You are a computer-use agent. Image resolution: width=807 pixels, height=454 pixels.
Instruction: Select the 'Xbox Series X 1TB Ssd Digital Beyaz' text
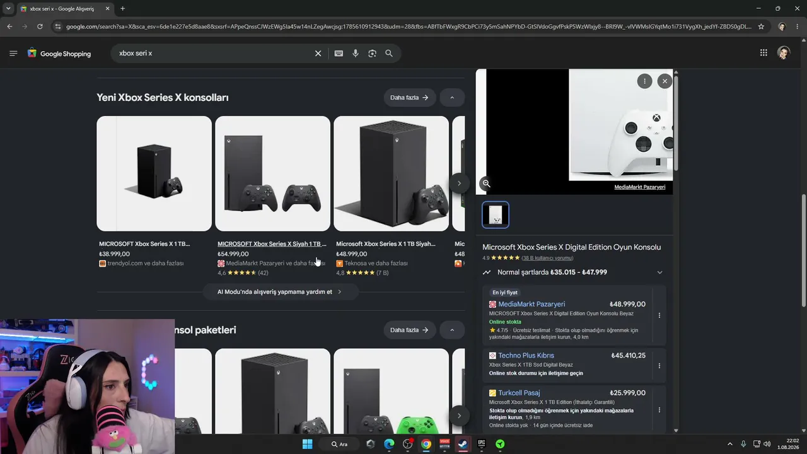pyautogui.click(x=531, y=364)
